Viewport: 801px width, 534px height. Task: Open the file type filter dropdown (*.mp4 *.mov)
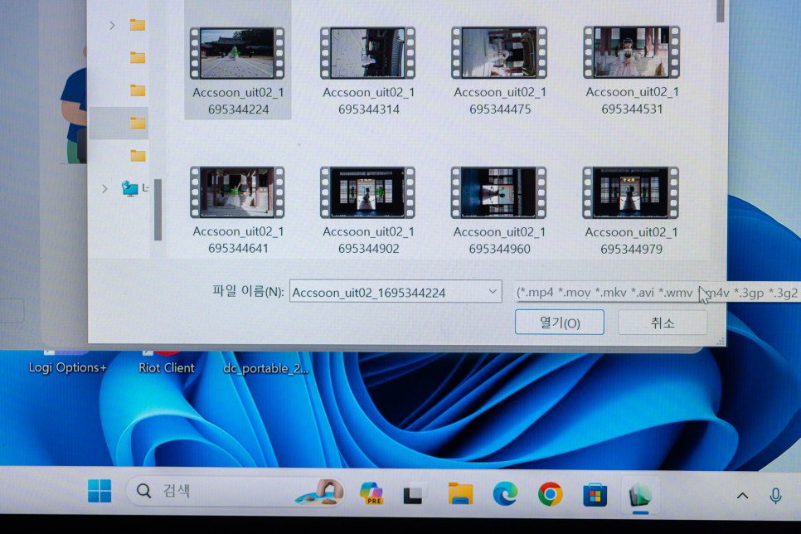click(657, 293)
